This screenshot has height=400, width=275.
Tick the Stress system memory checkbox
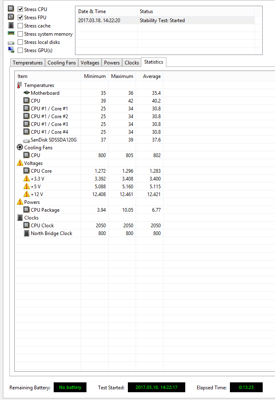coord(20,34)
